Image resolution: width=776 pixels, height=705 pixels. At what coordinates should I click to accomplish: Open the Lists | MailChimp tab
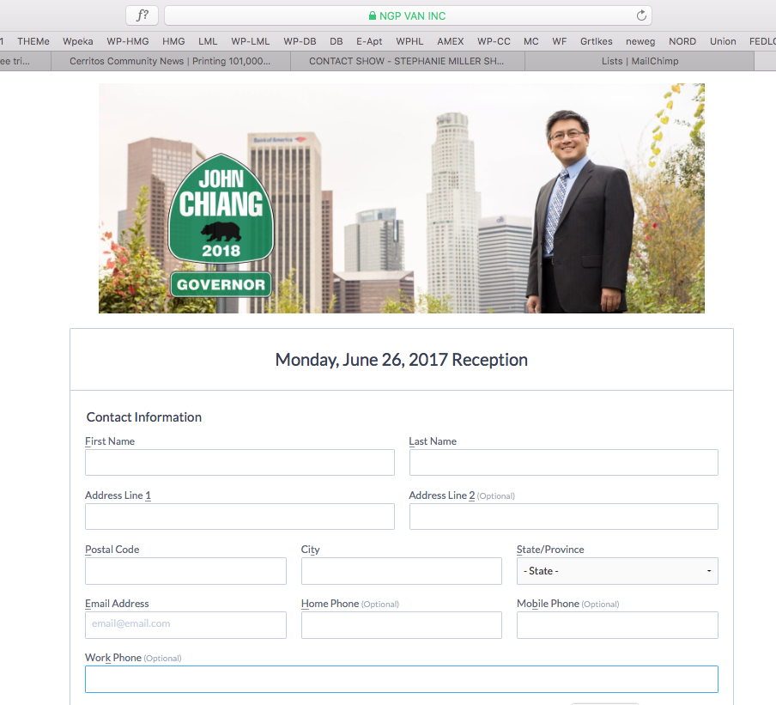click(640, 61)
